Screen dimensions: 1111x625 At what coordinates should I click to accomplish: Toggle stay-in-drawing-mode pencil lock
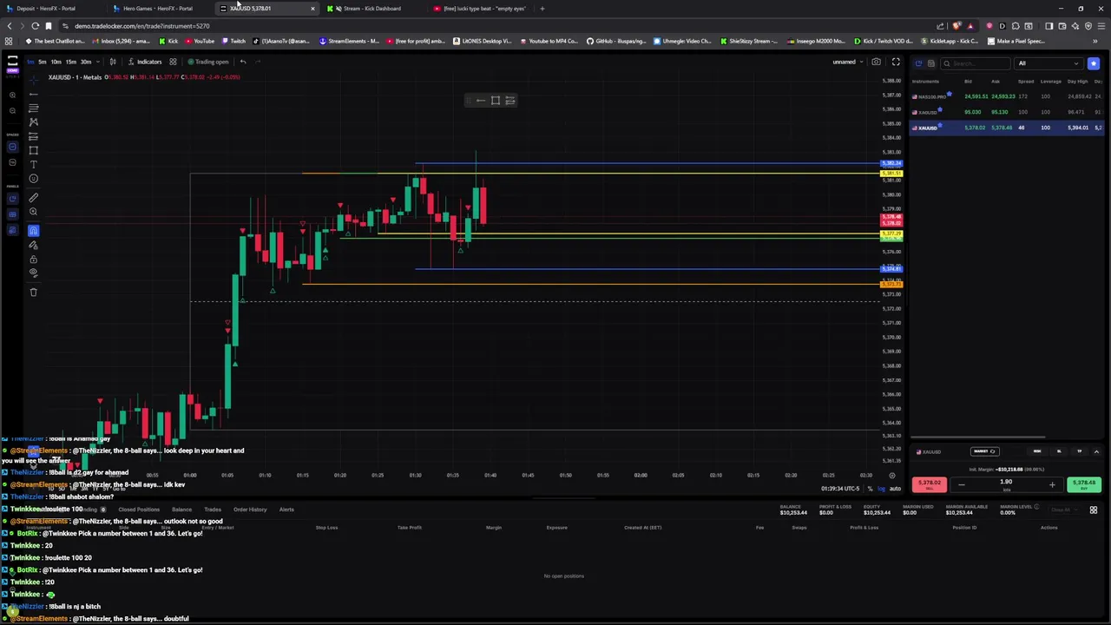pyautogui.click(x=33, y=245)
